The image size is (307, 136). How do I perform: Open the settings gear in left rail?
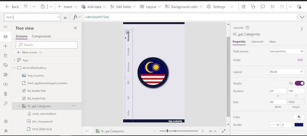tap(5, 121)
